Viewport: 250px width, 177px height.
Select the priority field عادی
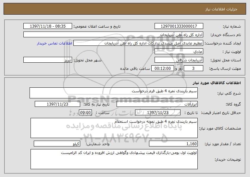[179, 52]
